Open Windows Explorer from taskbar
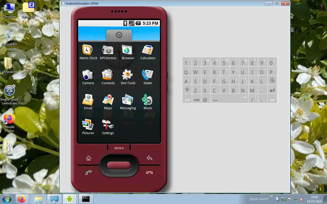This screenshot has width=327, height=204. tap(38, 199)
